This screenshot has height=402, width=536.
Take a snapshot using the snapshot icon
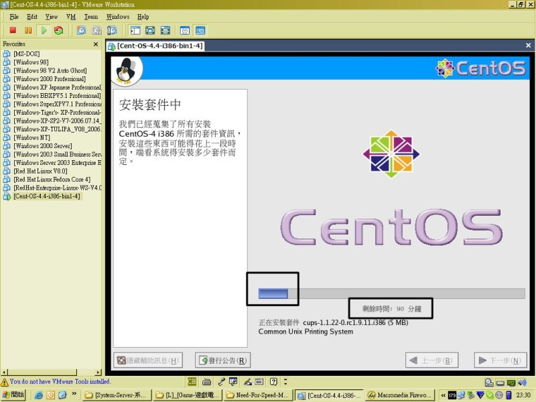pyautogui.click(x=81, y=30)
